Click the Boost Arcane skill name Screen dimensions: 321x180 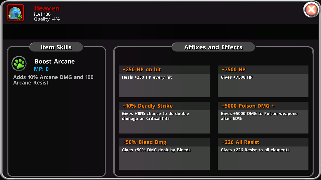click(55, 61)
